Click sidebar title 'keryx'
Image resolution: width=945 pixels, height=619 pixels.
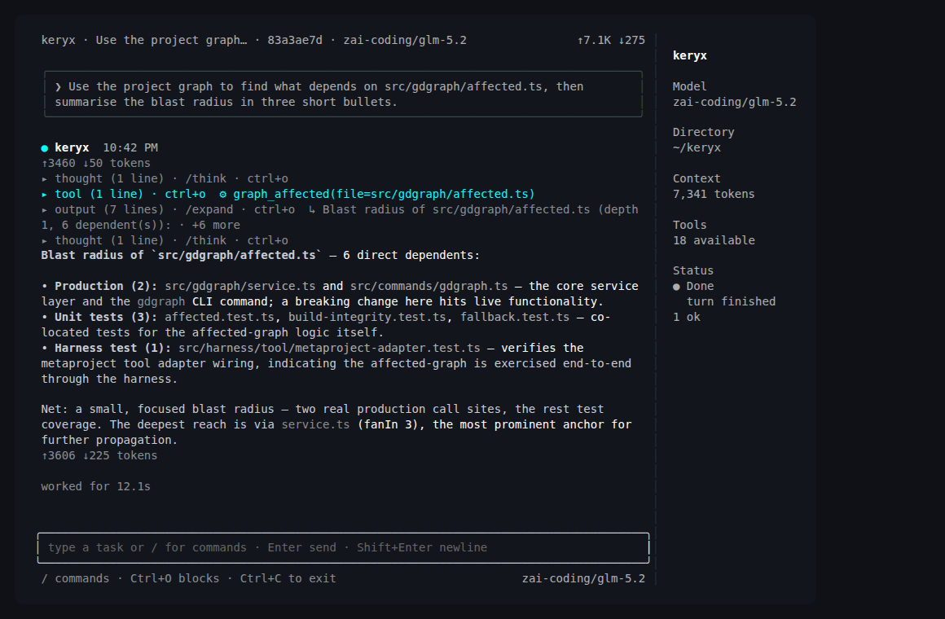(x=689, y=55)
